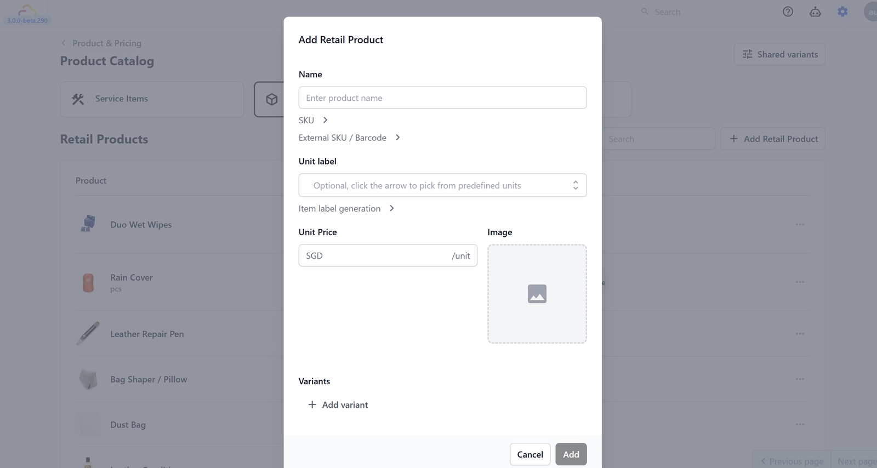Open more options for Duo Wet Wipes

[x=800, y=224]
